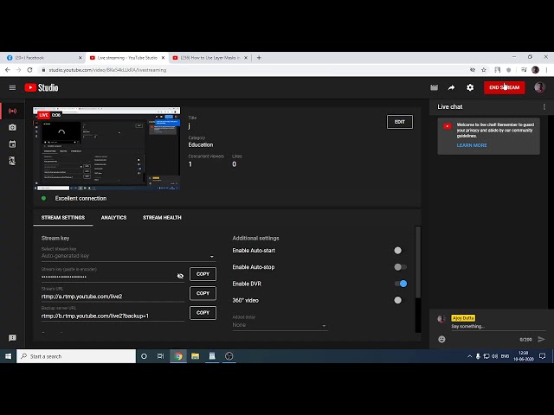Click the Backup server URL field text

(95, 316)
